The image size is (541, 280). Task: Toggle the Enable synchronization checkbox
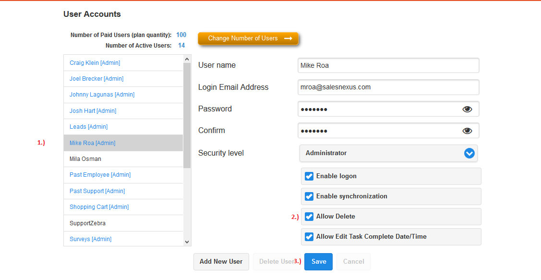(309, 196)
